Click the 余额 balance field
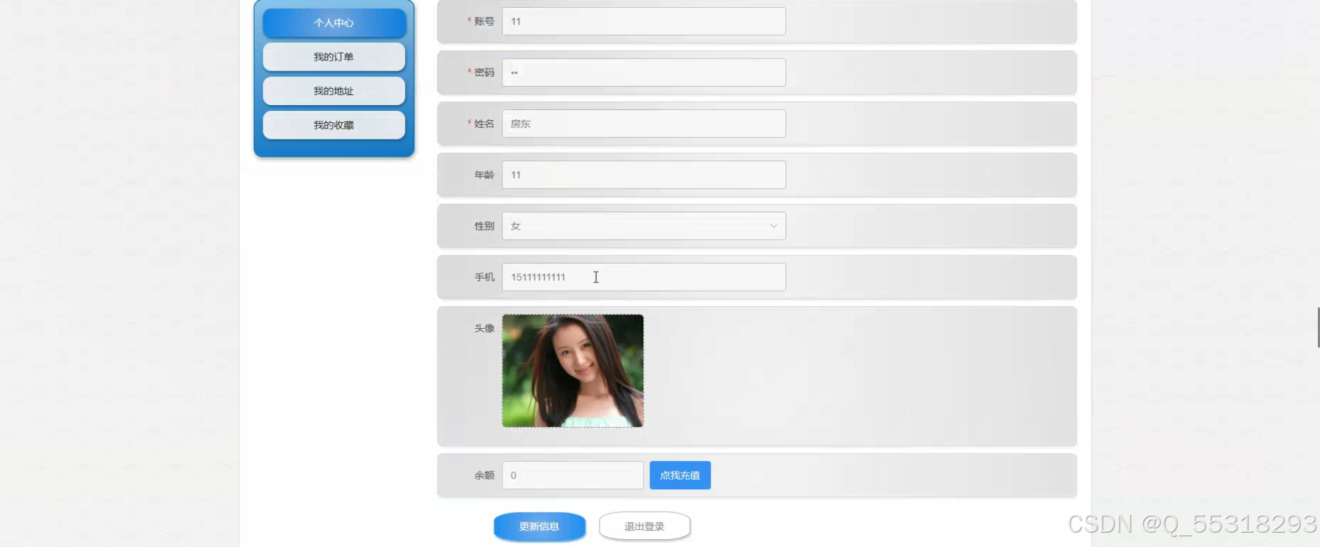Viewport: 1320px width, 547px height. pos(573,475)
